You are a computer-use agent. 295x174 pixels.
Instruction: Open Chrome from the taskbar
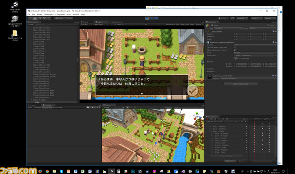click(x=47, y=171)
